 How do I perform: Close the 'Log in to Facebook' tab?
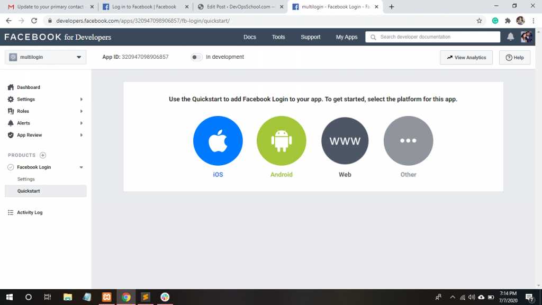click(187, 6)
